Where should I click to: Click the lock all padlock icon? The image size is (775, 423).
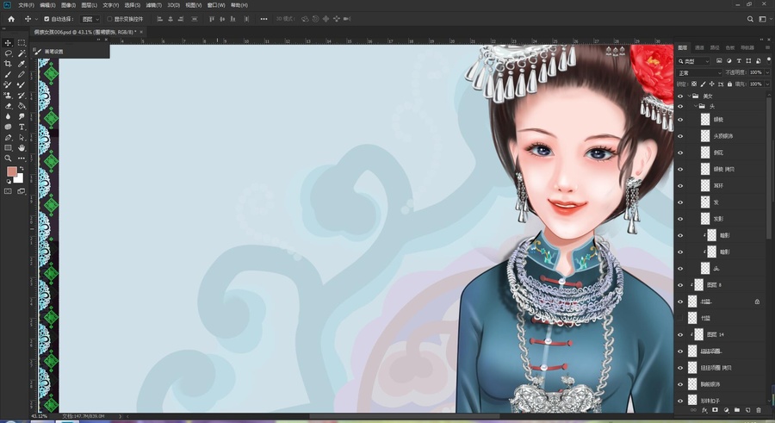729,84
